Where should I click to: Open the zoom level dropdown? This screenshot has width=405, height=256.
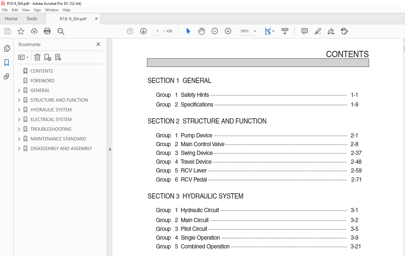pyautogui.click(x=255, y=31)
